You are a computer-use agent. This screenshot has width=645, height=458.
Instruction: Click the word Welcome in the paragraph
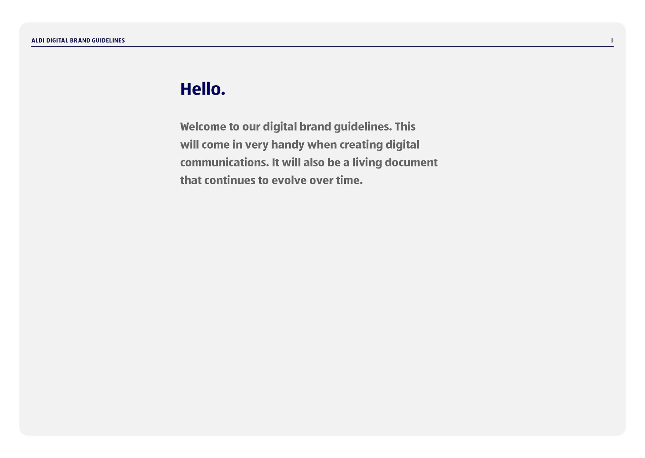[x=203, y=126]
